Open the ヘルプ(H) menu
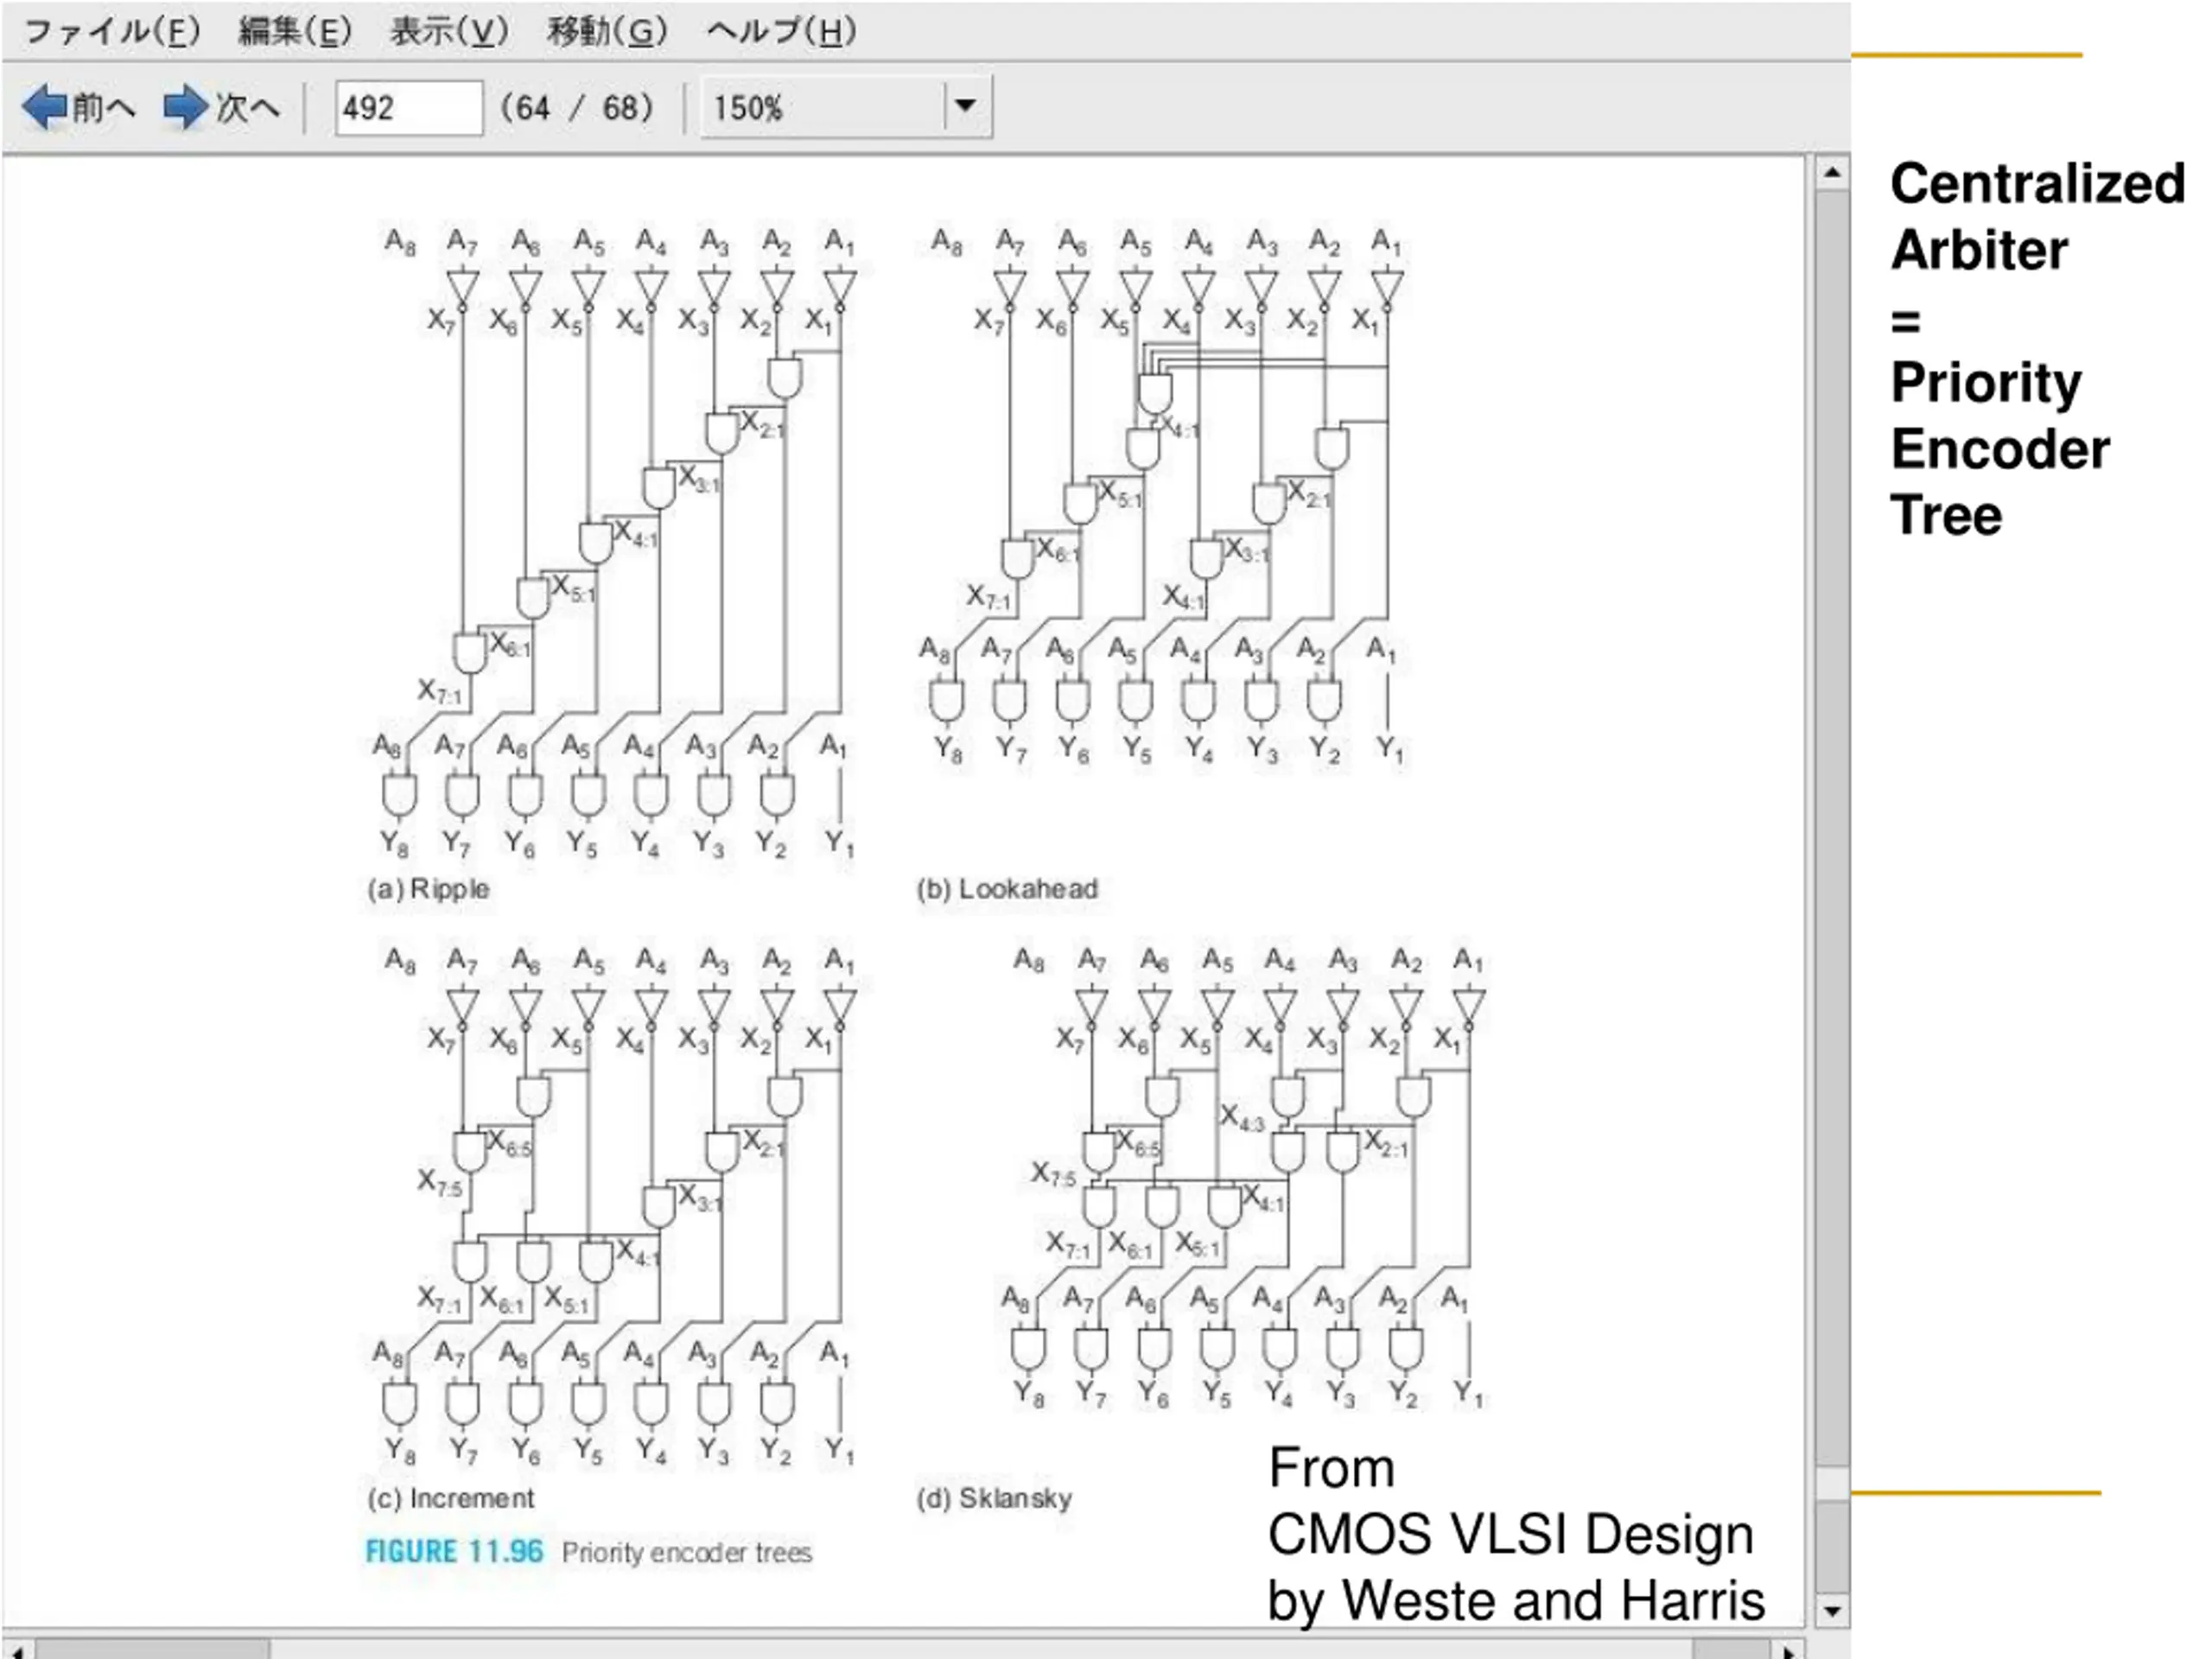Viewport: 2212px width, 1659px height. click(x=781, y=32)
